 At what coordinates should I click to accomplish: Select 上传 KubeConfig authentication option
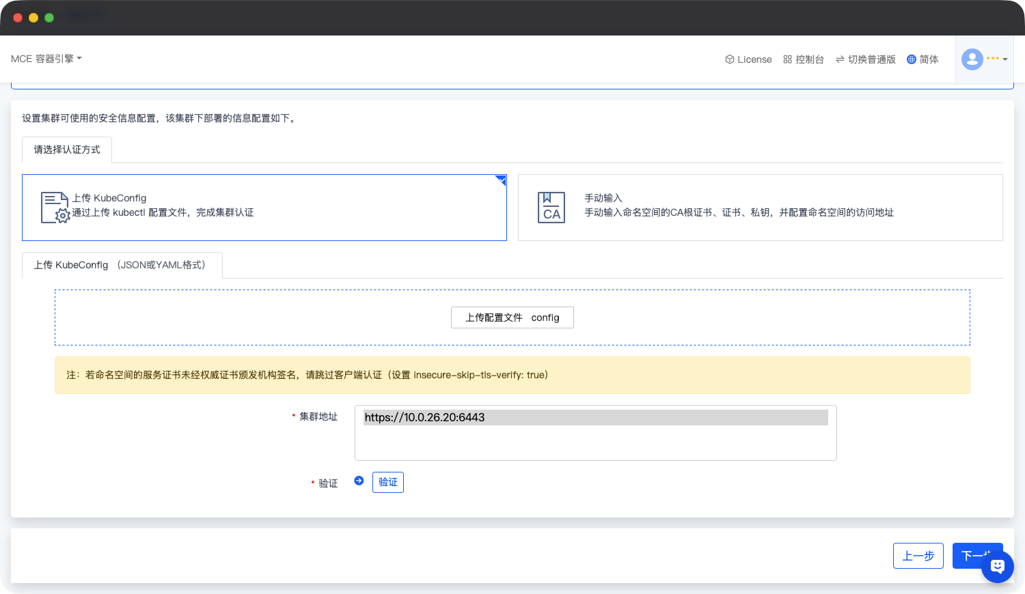tap(264, 208)
